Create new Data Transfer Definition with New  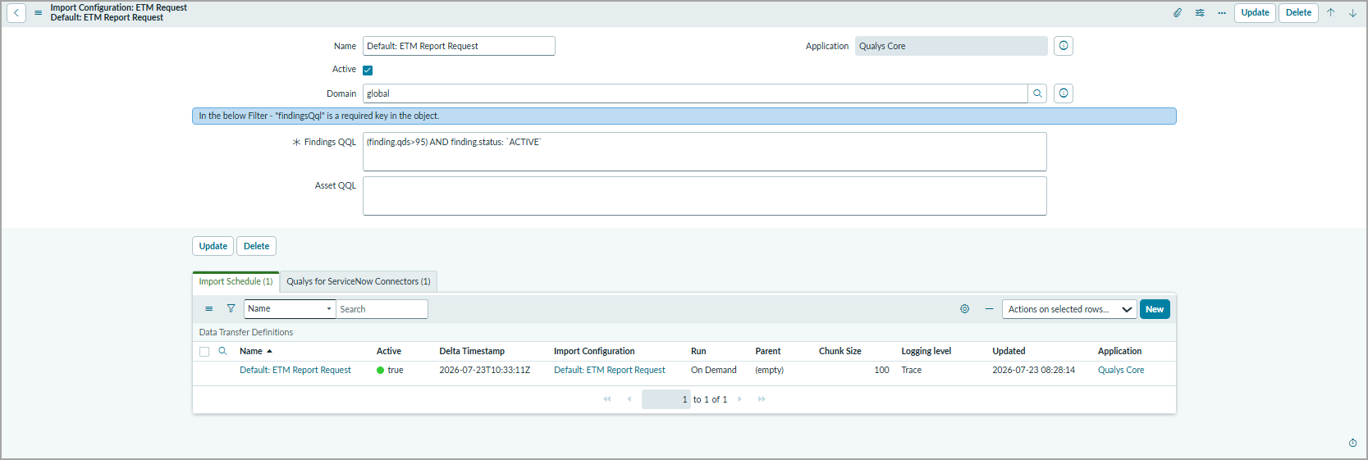click(x=1155, y=309)
